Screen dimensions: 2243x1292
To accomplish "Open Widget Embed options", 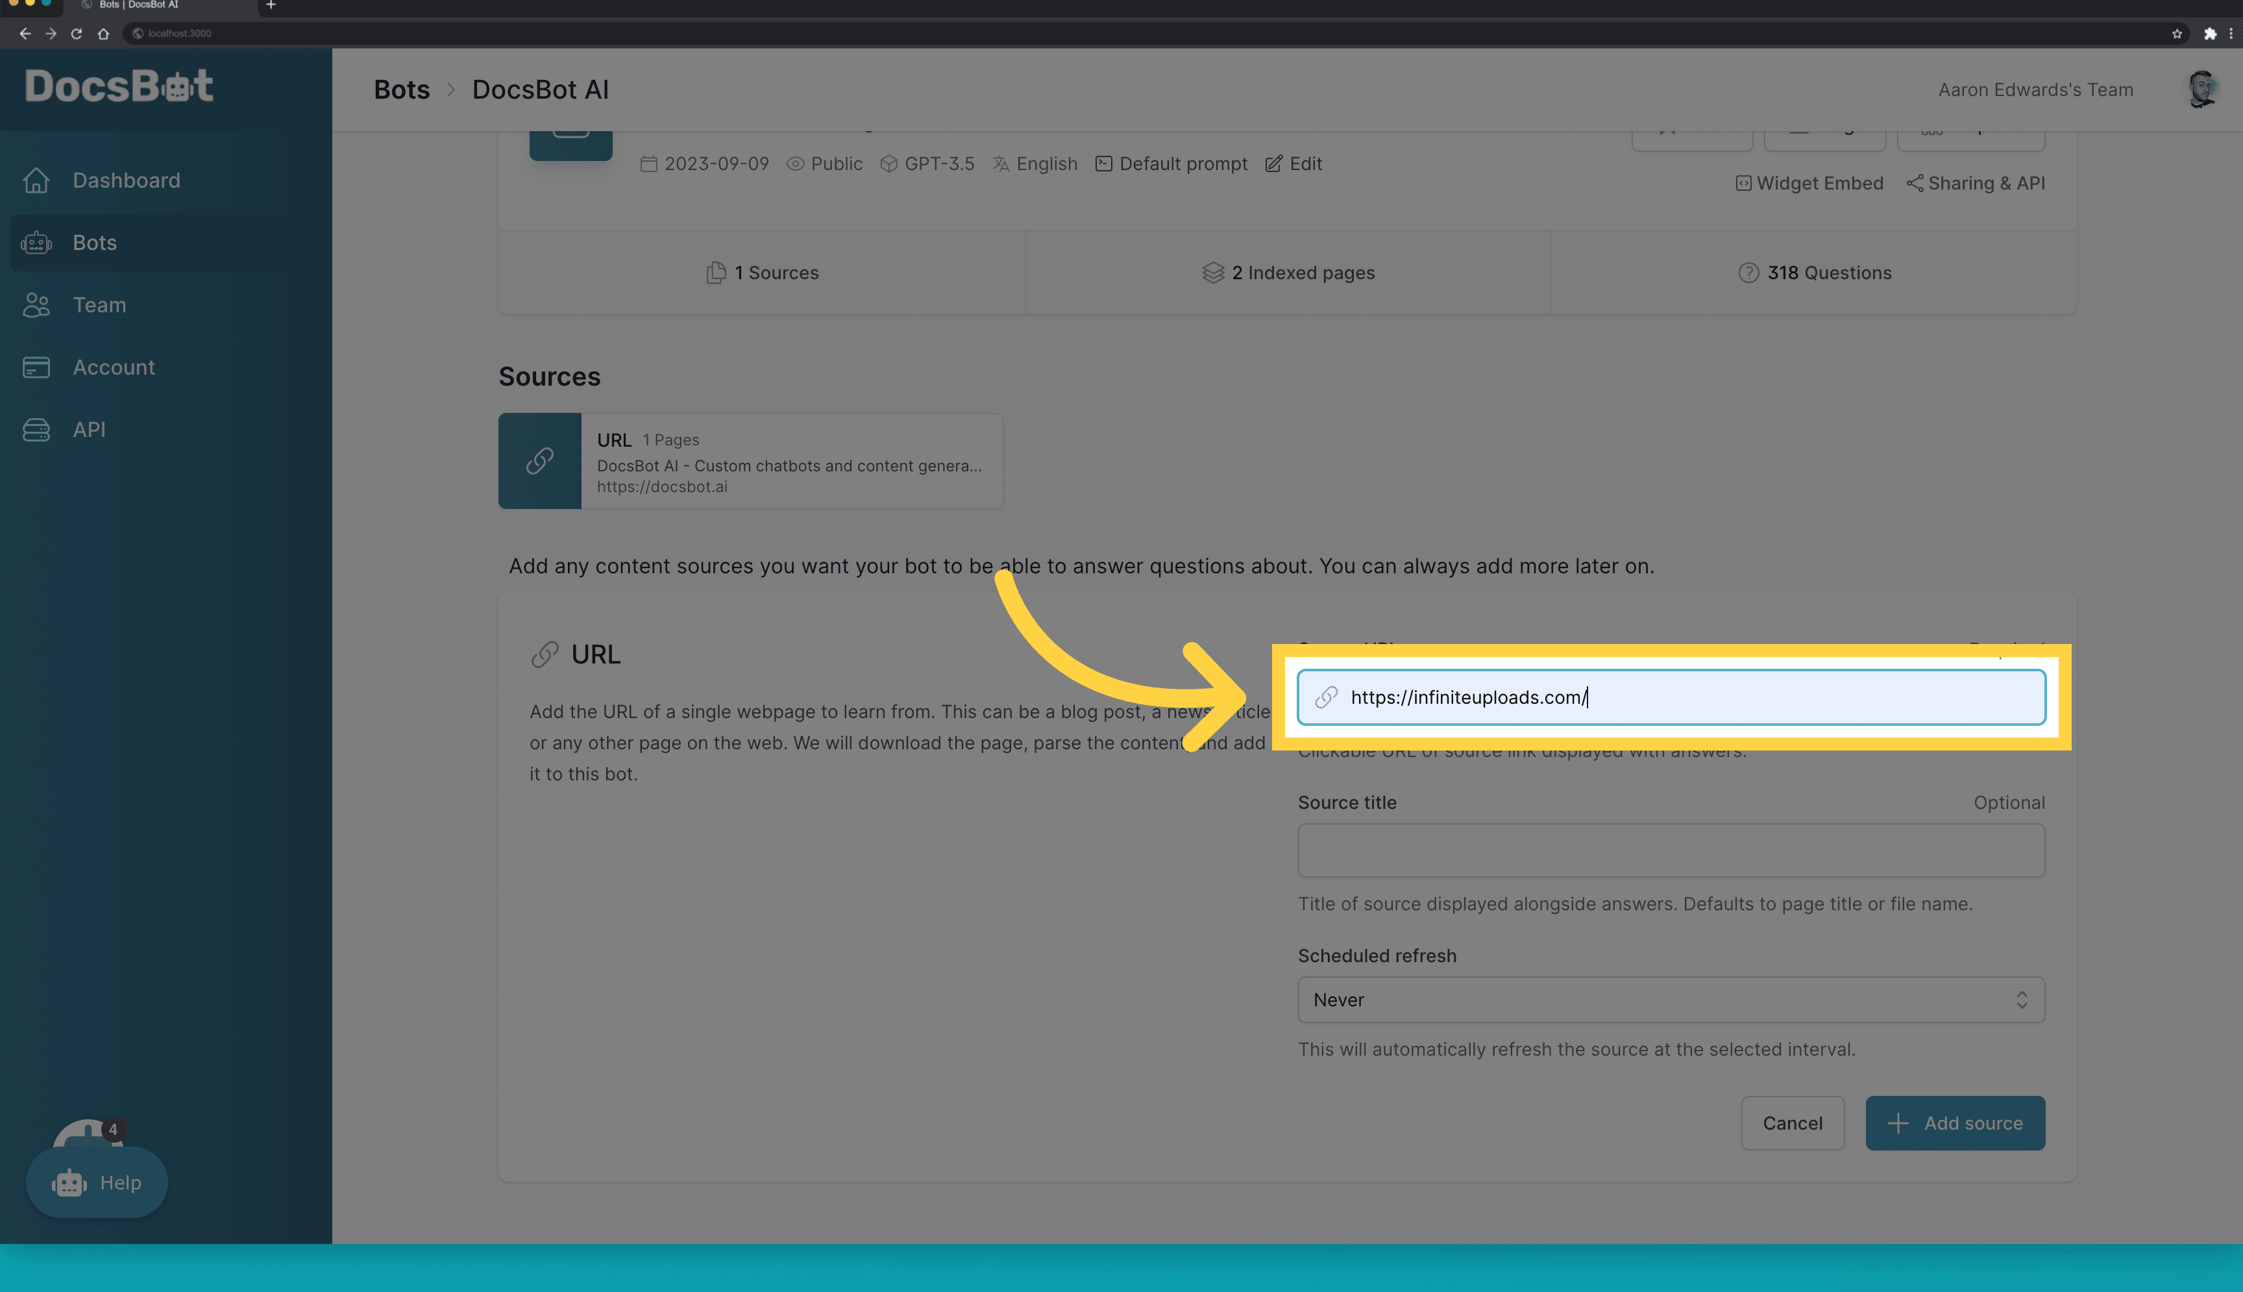I will (x=1808, y=183).
